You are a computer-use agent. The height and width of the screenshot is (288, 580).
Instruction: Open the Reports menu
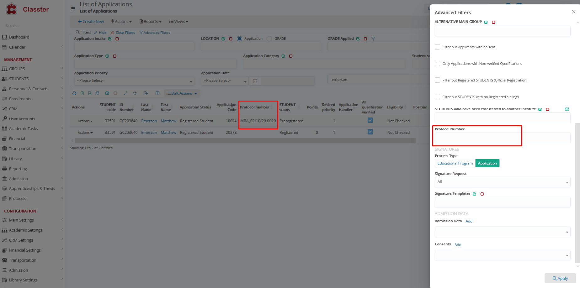pyautogui.click(x=151, y=22)
